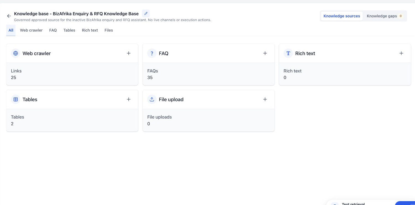The width and height of the screenshot is (415, 205).
Task: Click the Rich text count of 0
Action: coord(285,78)
